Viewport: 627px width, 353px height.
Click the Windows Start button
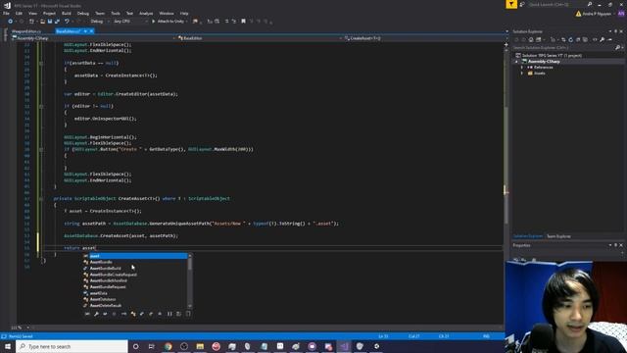[8, 346]
